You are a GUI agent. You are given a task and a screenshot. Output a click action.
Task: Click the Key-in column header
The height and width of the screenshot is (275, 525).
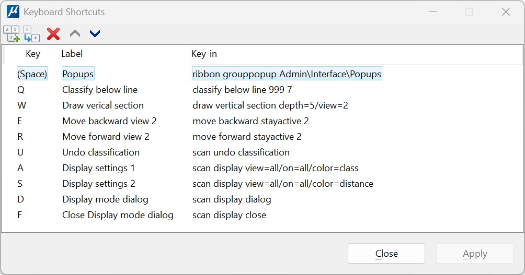click(204, 54)
